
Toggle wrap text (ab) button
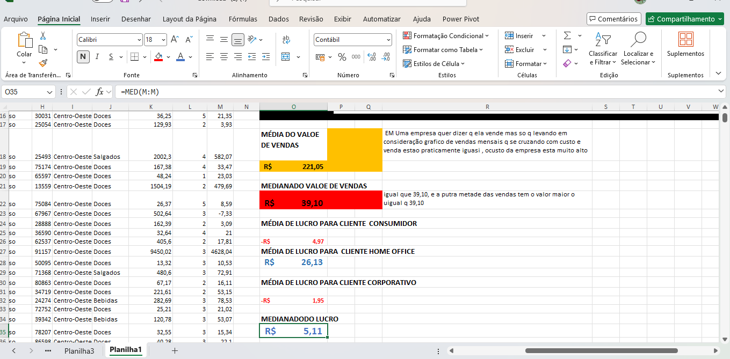point(286,39)
